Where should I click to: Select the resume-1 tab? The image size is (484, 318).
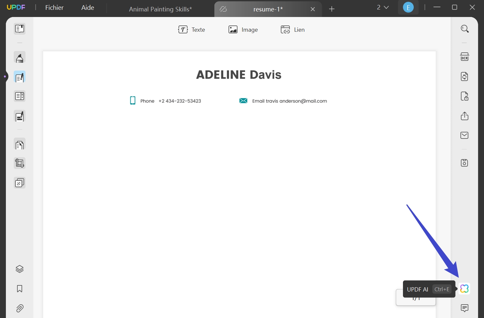click(268, 9)
